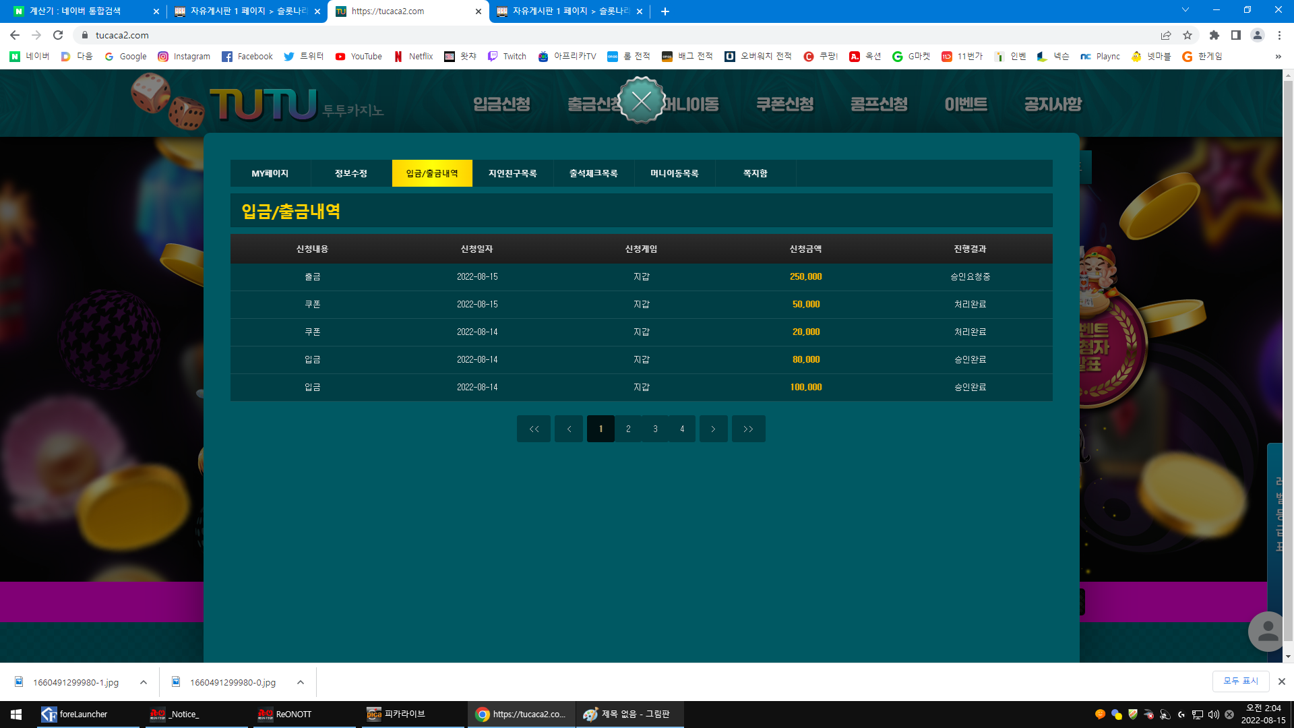Bookmark this page with the star icon

(1188, 35)
